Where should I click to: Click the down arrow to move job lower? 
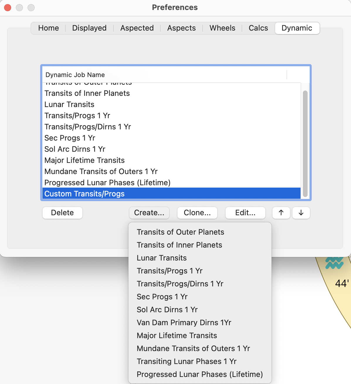(x=301, y=213)
